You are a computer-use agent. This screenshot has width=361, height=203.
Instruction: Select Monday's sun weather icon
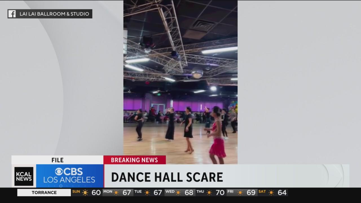tap(116, 193)
